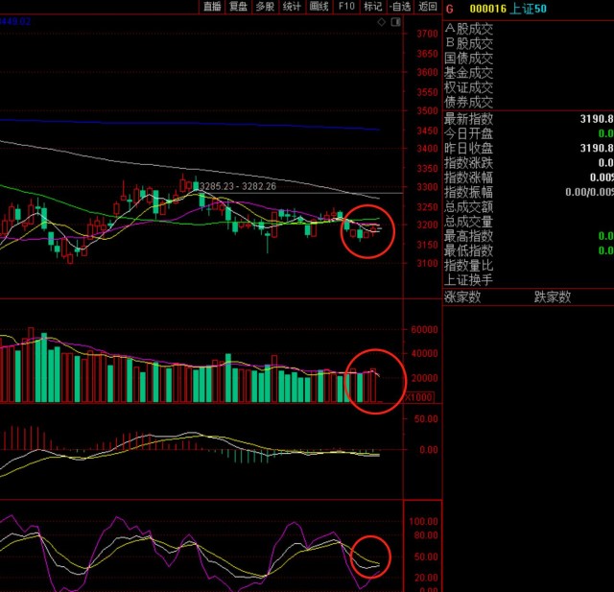The image size is (614, 592).
Task: Activate the 画线 draw line tool
Action: 319,7
